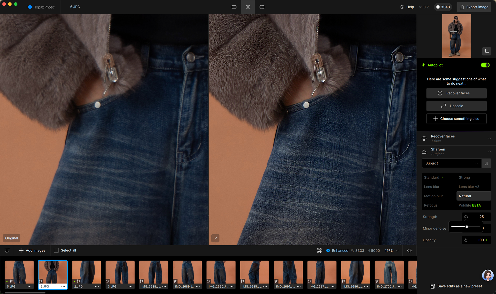
Task: Click the Minor denoise slider handle
Action: pos(467,227)
